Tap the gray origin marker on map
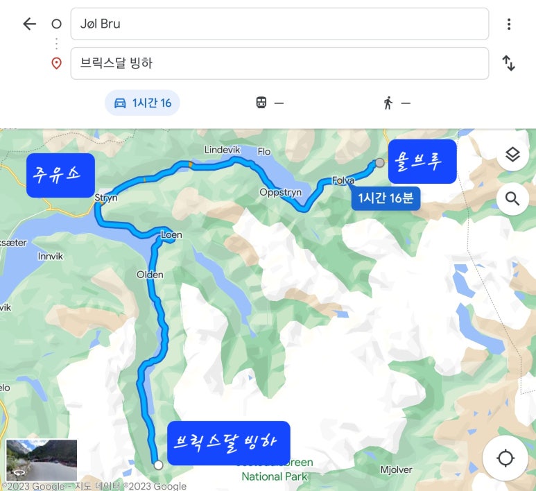Viewport: 536px width, 491px height. (x=380, y=163)
